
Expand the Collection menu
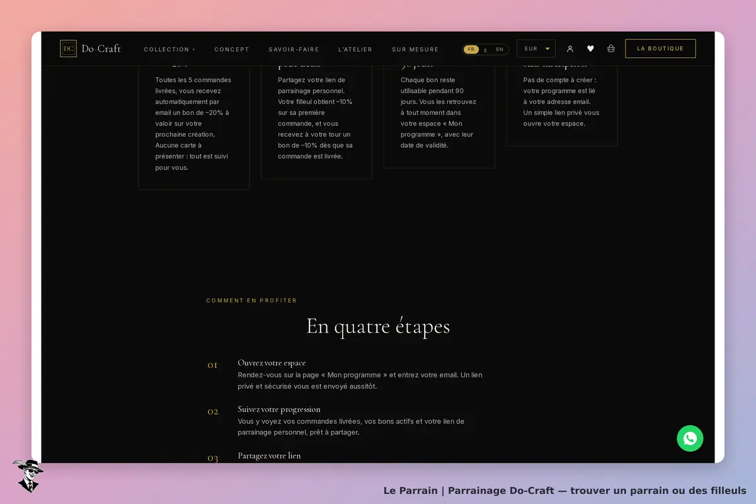click(x=169, y=49)
